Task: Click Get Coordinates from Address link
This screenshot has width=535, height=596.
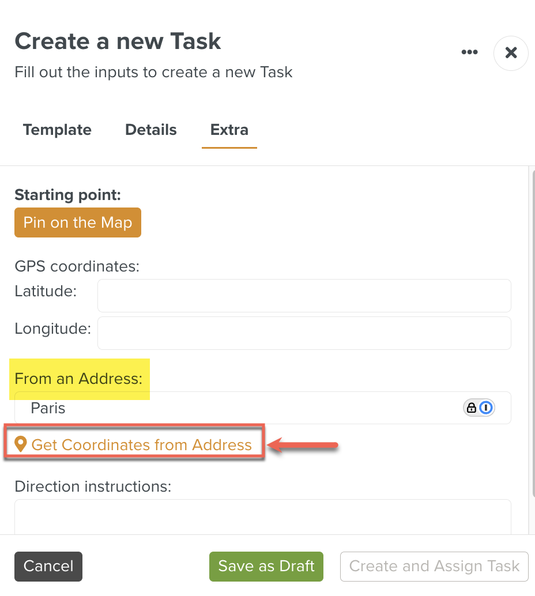Action: point(141,444)
